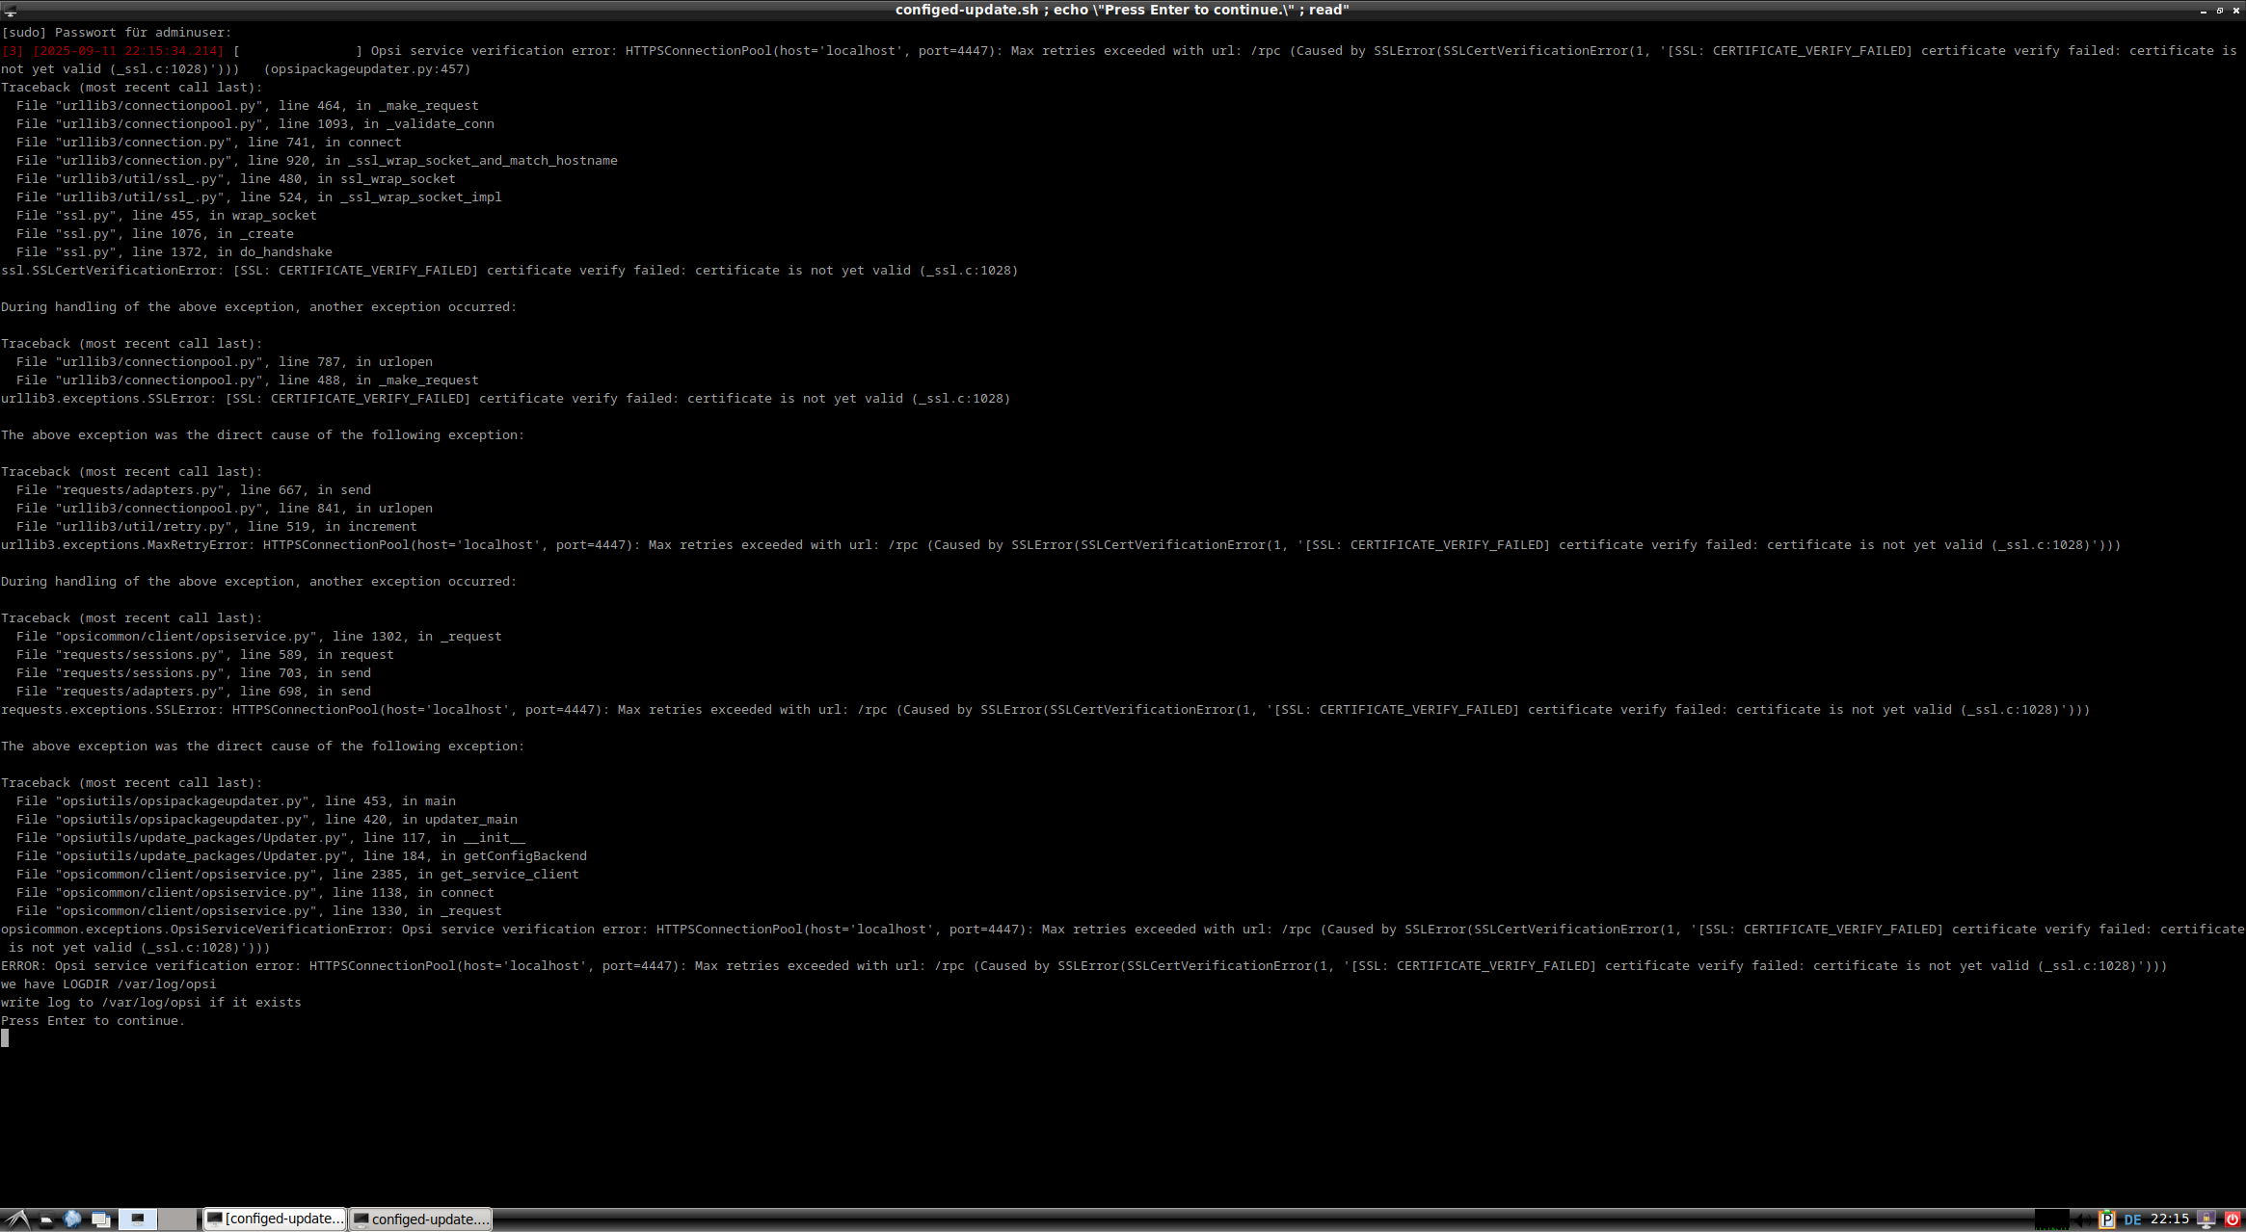Switch to first desktop in pager

tap(138, 1219)
